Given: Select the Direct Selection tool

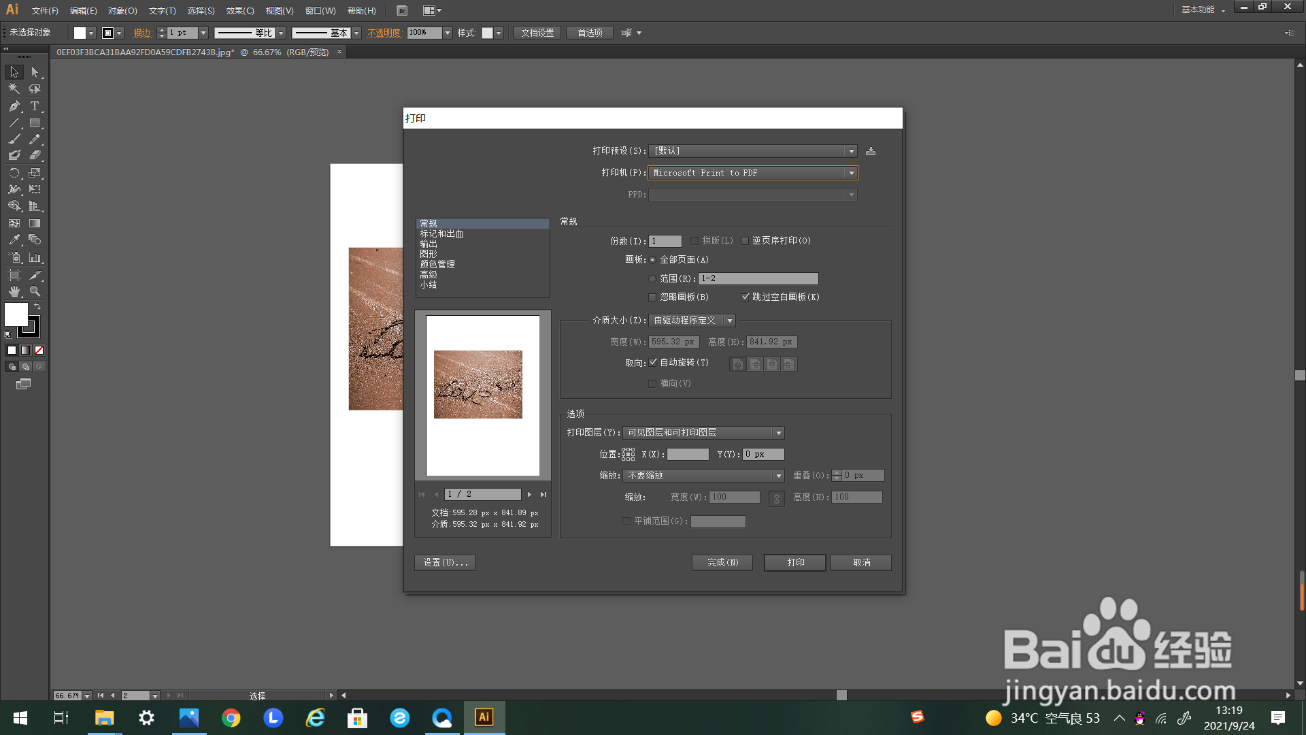Looking at the screenshot, I should 35,72.
